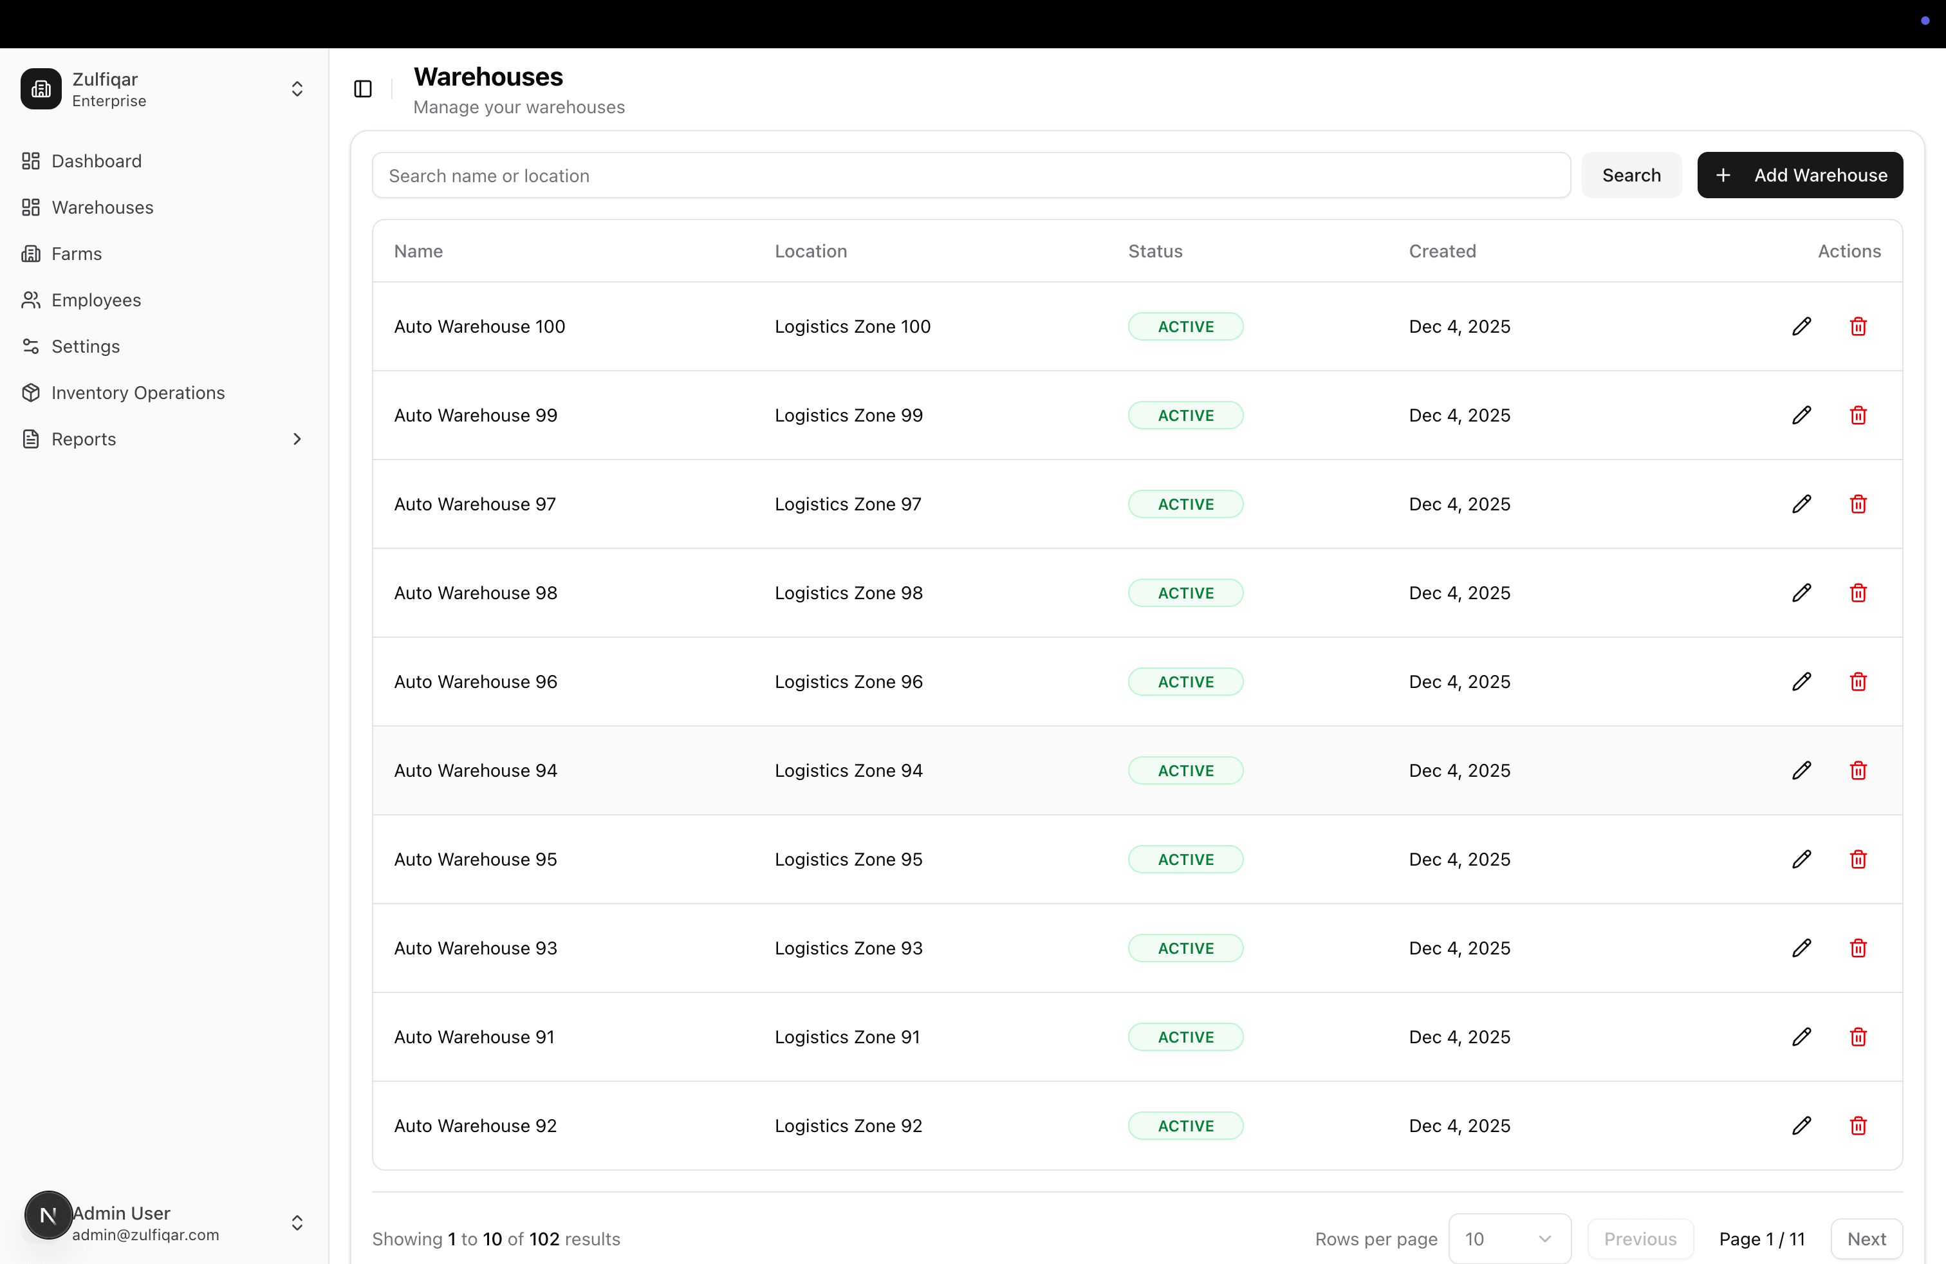
Task: Toggle the sidebar panel icon
Action: 363,88
